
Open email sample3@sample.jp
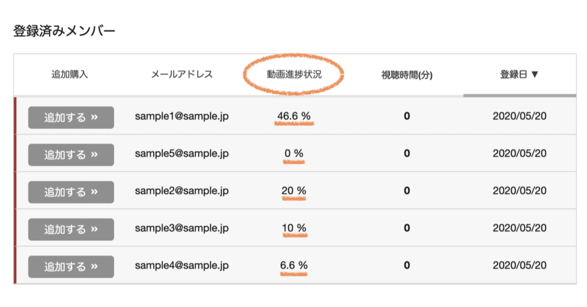(x=182, y=228)
